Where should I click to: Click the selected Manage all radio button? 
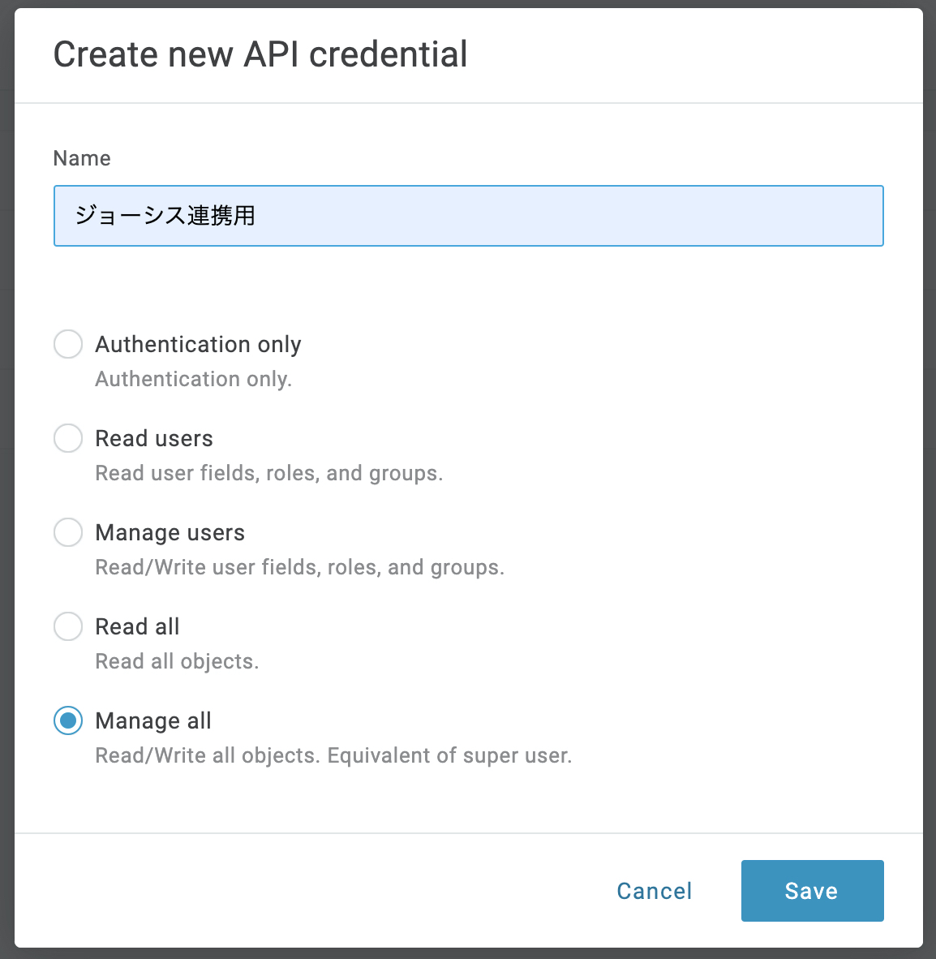click(68, 720)
